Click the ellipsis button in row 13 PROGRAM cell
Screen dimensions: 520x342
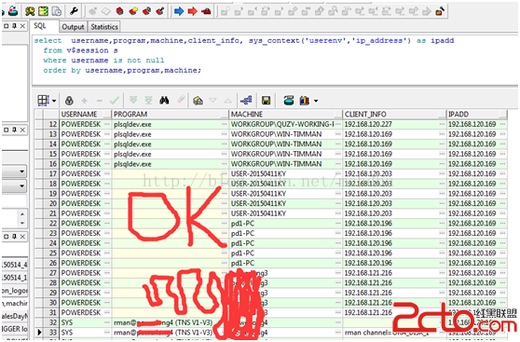(225, 134)
